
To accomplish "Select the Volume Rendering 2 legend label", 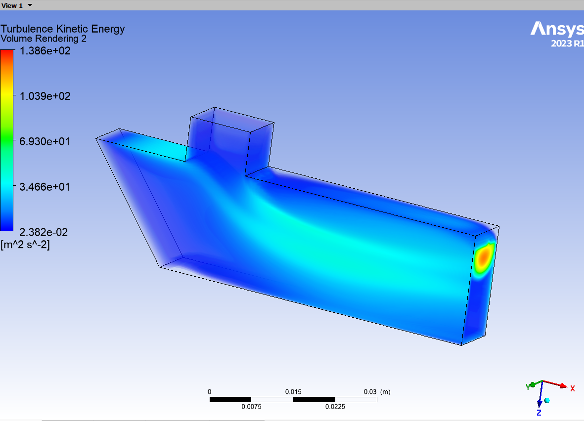I will coord(44,39).
